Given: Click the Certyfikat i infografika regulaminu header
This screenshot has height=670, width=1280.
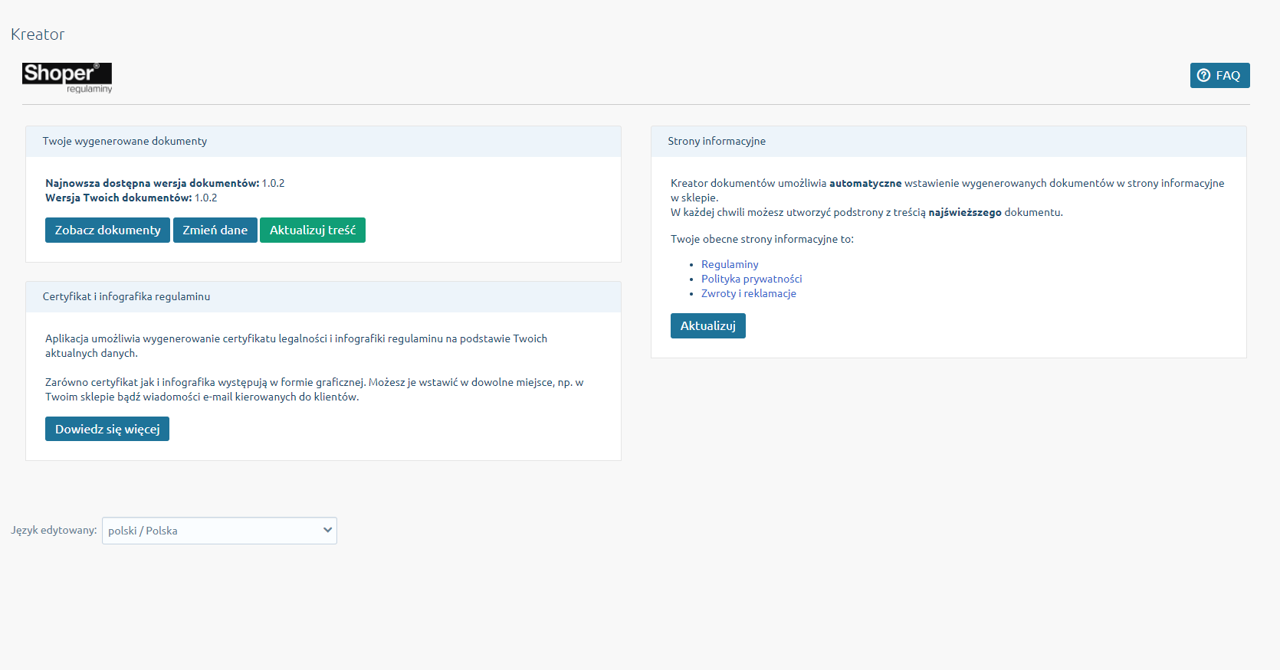Looking at the screenshot, I should coord(323,296).
